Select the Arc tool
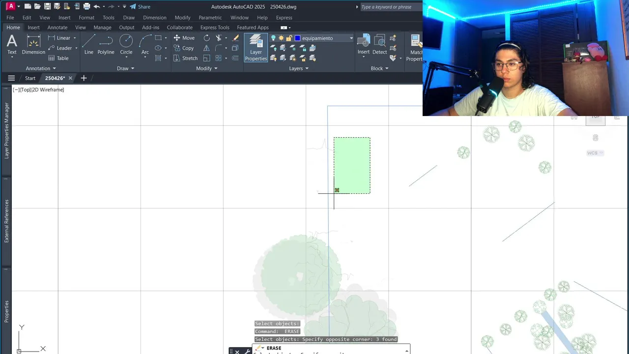 pyautogui.click(x=145, y=44)
